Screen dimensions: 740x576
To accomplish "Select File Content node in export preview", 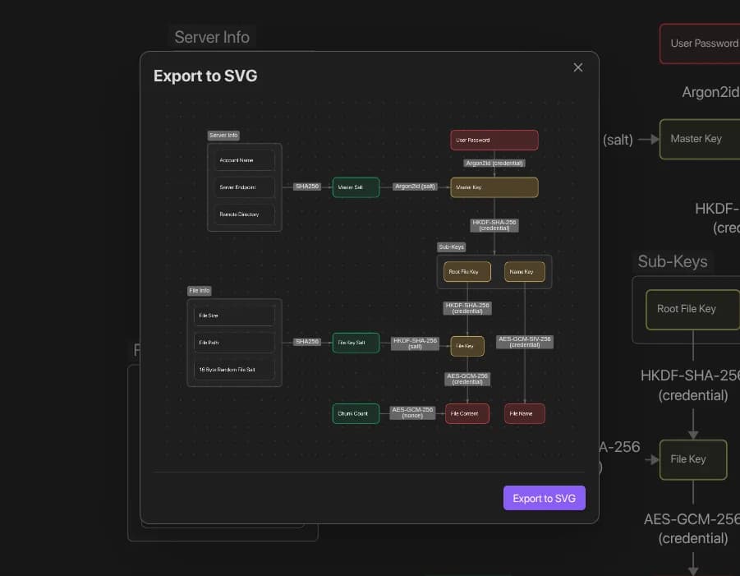I will [x=467, y=413].
